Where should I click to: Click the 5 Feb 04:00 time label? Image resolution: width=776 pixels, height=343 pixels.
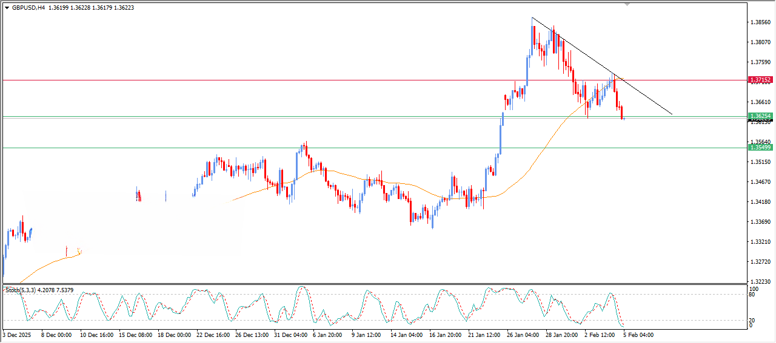pyautogui.click(x=638, y=335)
